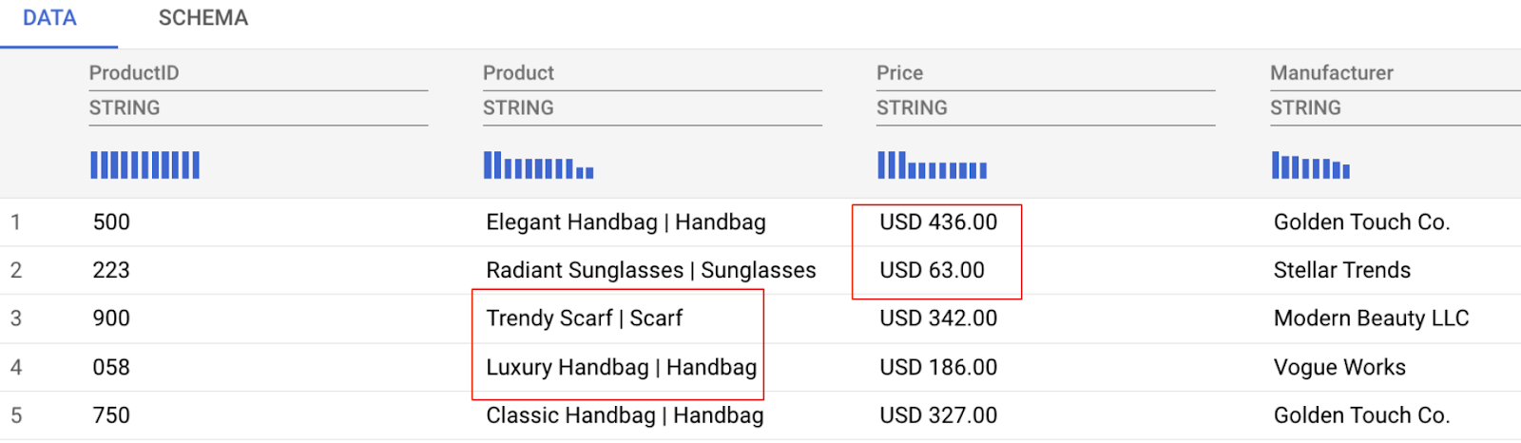Image resolution: width=1521 pixels, height=443 pixels.
Task: Click the Vogue Works manufacturer cell
Action: [1339, 368]
